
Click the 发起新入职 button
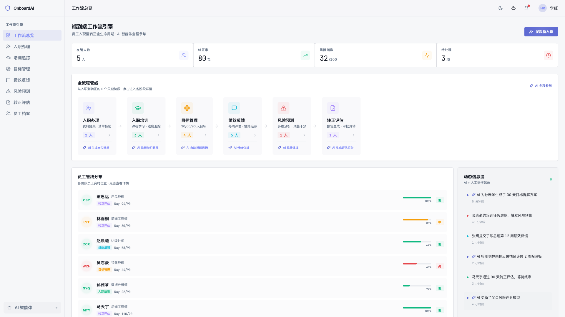pos(541,32)
